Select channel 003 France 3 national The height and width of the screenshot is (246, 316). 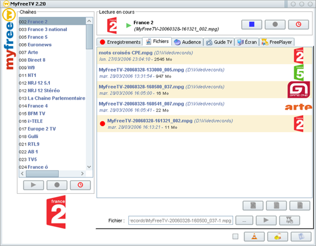click(52, 29)
